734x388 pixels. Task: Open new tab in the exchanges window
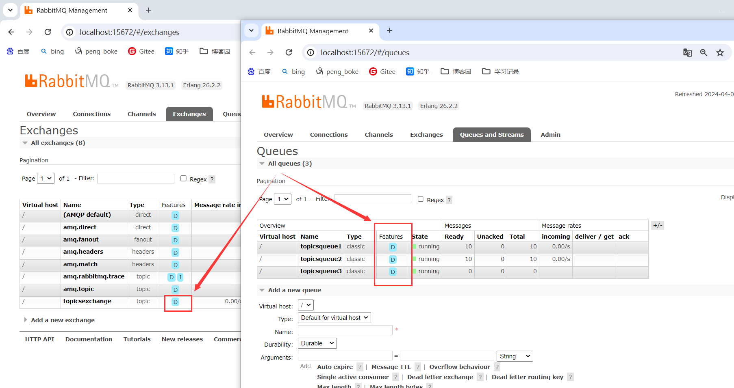pos(148,10)
